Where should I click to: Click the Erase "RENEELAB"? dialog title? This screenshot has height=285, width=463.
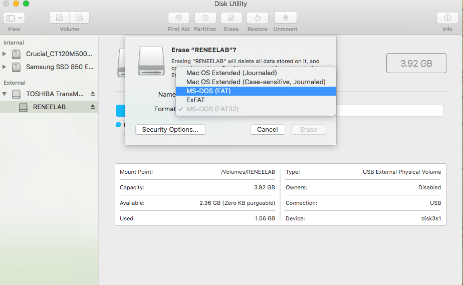tap(204, 50)
